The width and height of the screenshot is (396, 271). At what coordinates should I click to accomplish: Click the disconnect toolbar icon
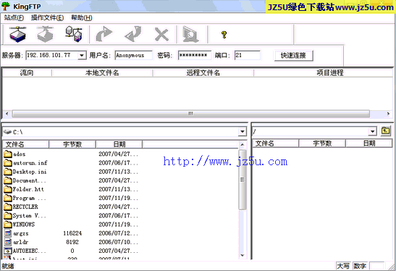click(x=45, y=34)
